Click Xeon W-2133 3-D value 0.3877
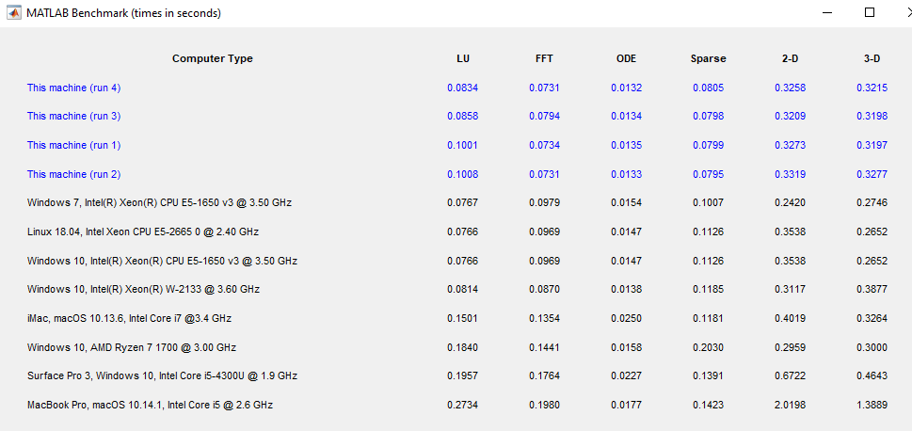Screen dimensions: 912x431 point(872,289)
